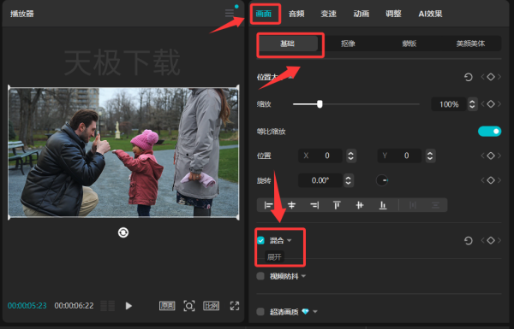Expand the 超清画质 dropdown arrow
Screen dimensions: 514x329
315,311
